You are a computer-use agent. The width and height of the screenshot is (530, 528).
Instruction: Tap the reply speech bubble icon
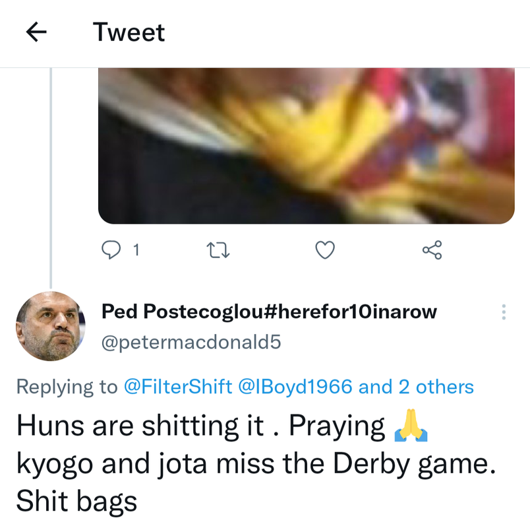111,249
